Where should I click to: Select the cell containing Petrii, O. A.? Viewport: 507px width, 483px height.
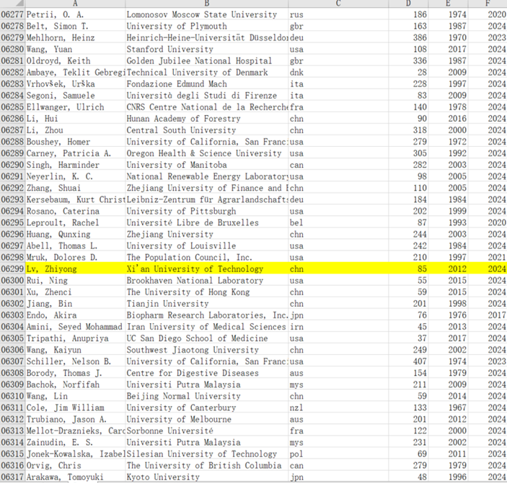coord(75,14)
